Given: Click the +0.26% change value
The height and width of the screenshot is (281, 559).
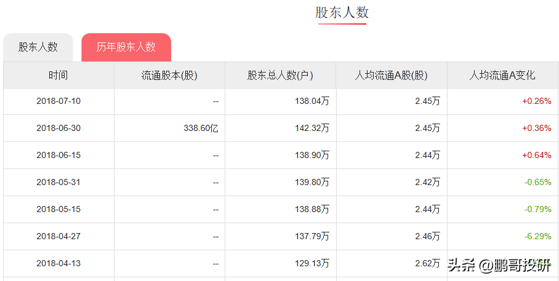Looking at the screenshot, I should [537, 101].
